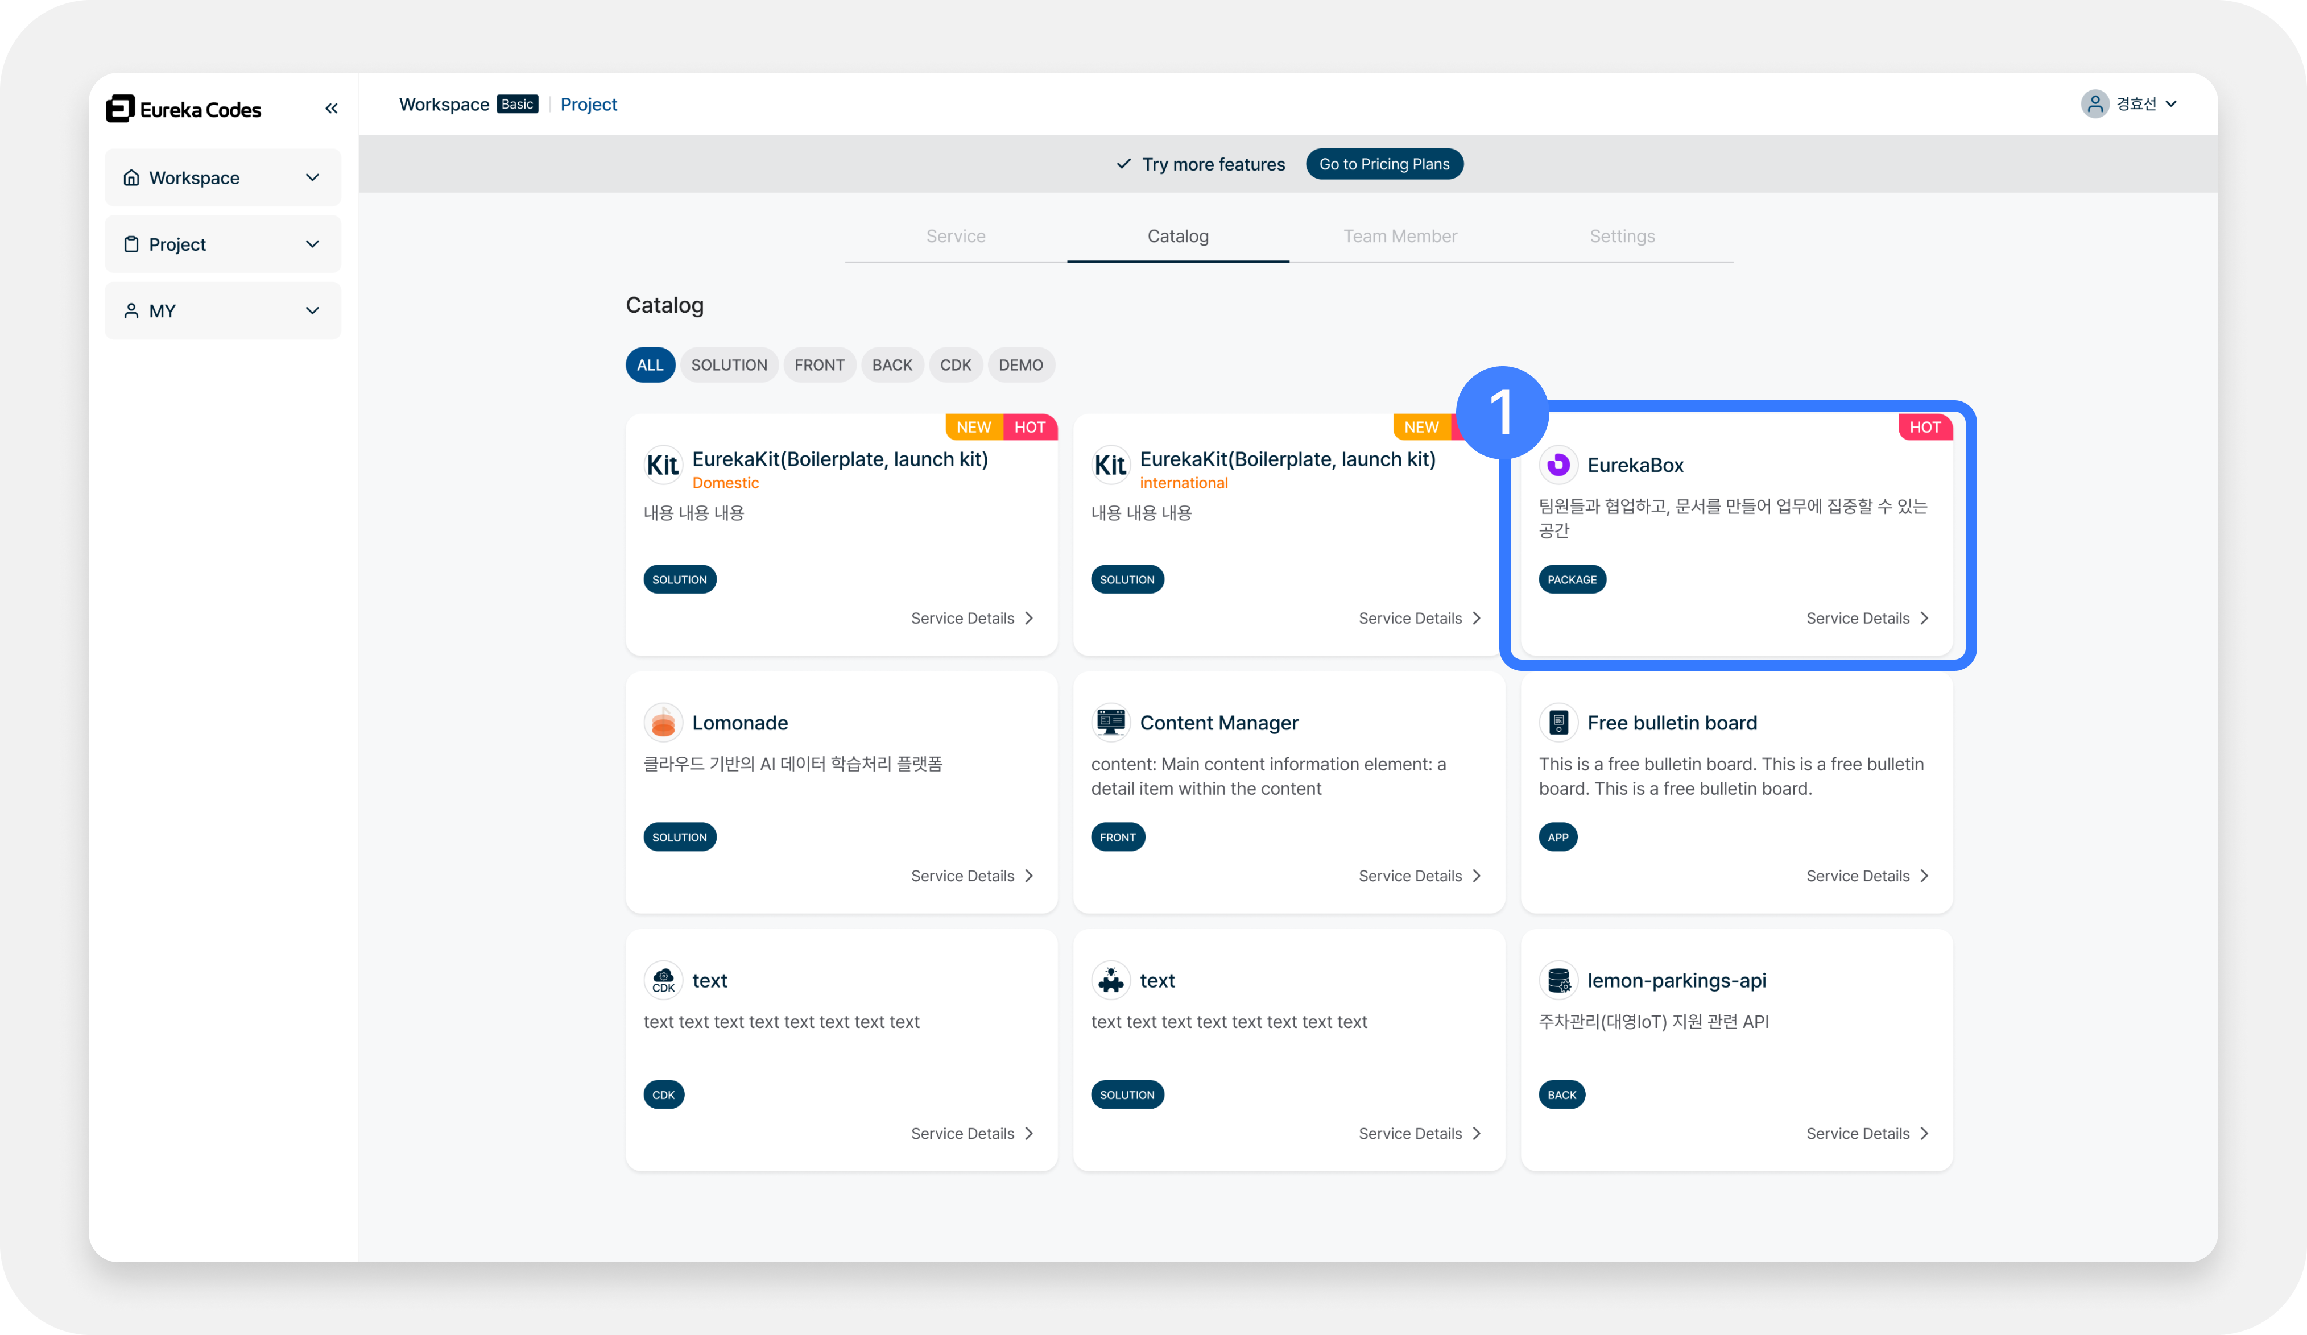
Task: Click the person icon beside MY
Action: [x=131, y=311]
